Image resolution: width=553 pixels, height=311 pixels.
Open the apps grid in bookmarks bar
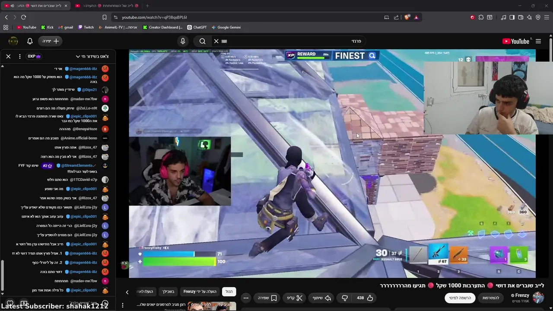(x=6, y=27)
